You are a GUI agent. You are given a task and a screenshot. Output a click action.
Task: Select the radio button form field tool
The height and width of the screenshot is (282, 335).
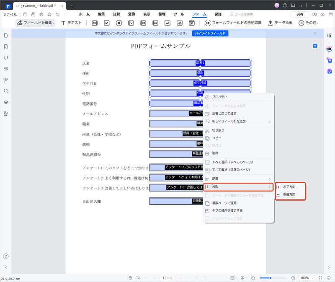[x=119, y=23]
